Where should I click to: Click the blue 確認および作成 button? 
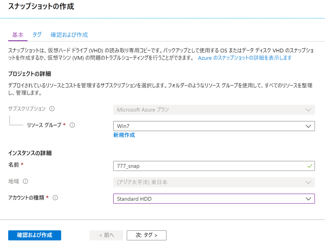(x=35, y=235)
